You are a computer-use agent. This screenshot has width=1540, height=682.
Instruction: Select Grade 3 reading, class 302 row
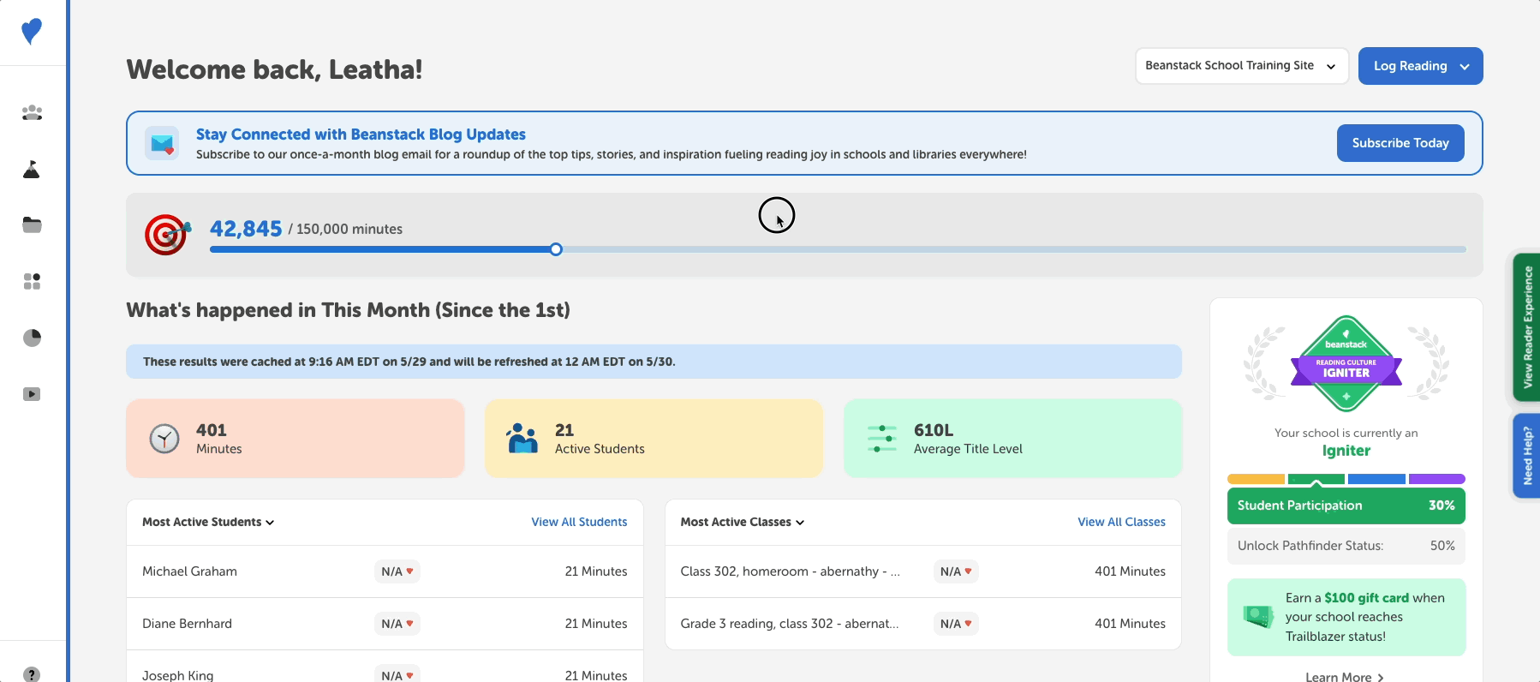coord(923,624)
